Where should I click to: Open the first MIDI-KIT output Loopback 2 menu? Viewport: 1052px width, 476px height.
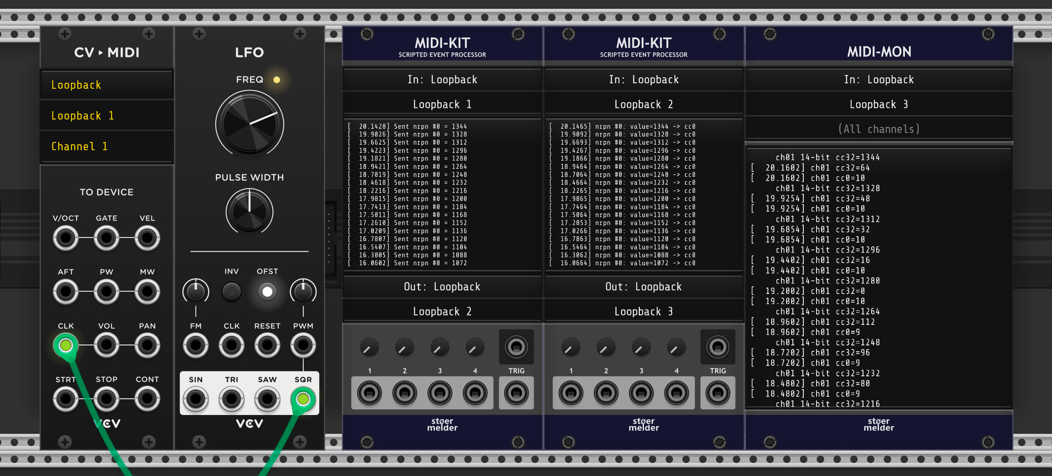(x=442, y=311)
